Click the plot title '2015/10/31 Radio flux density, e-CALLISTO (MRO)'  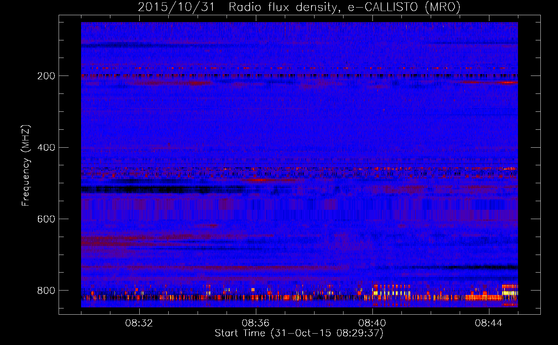point(299,7)
